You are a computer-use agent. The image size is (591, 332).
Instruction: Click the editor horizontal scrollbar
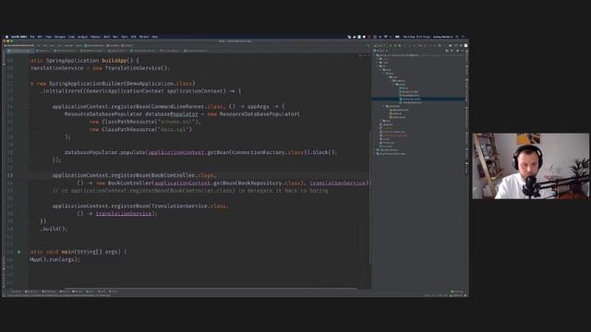[211, 289]
